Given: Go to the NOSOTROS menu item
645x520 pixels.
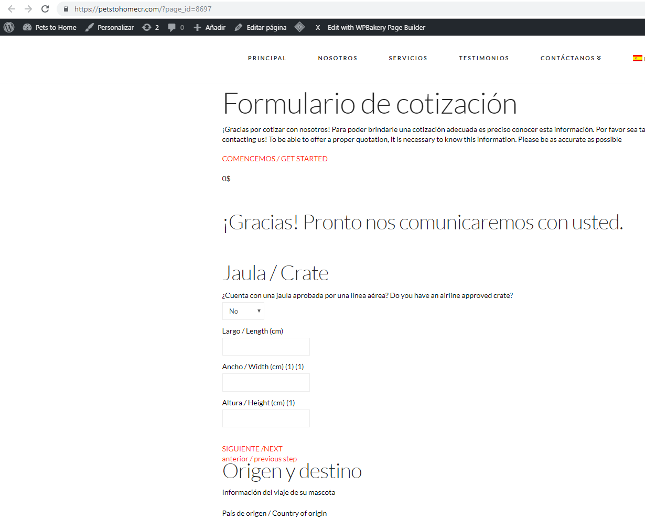Looking at the screenshot, I should tap(338, 58).
